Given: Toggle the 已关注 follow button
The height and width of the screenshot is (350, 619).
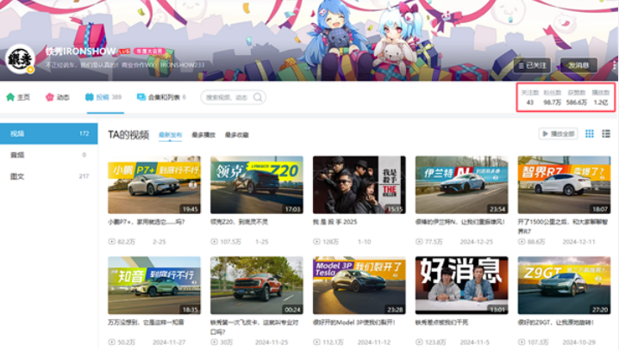Looking at the screenshot, I should pos(532,64).
